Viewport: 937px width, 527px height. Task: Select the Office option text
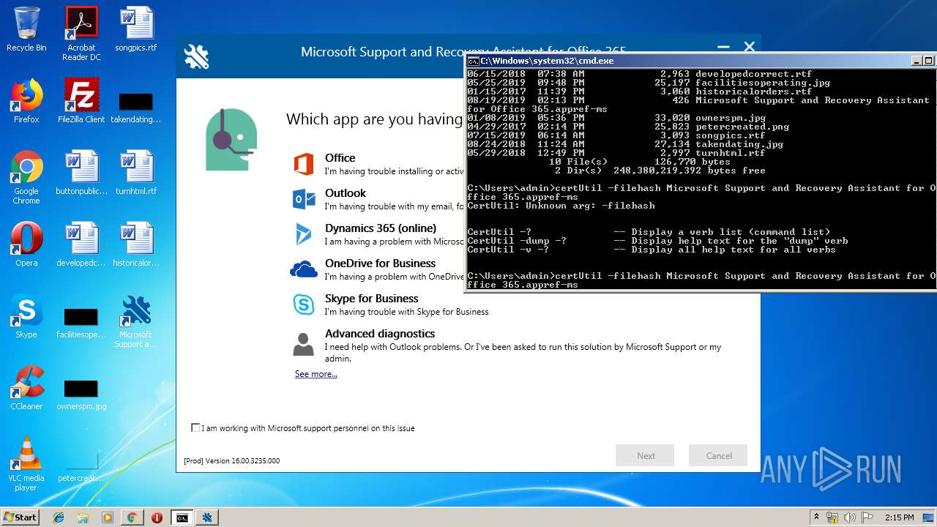pyautogui.click(x=340, y=158)
